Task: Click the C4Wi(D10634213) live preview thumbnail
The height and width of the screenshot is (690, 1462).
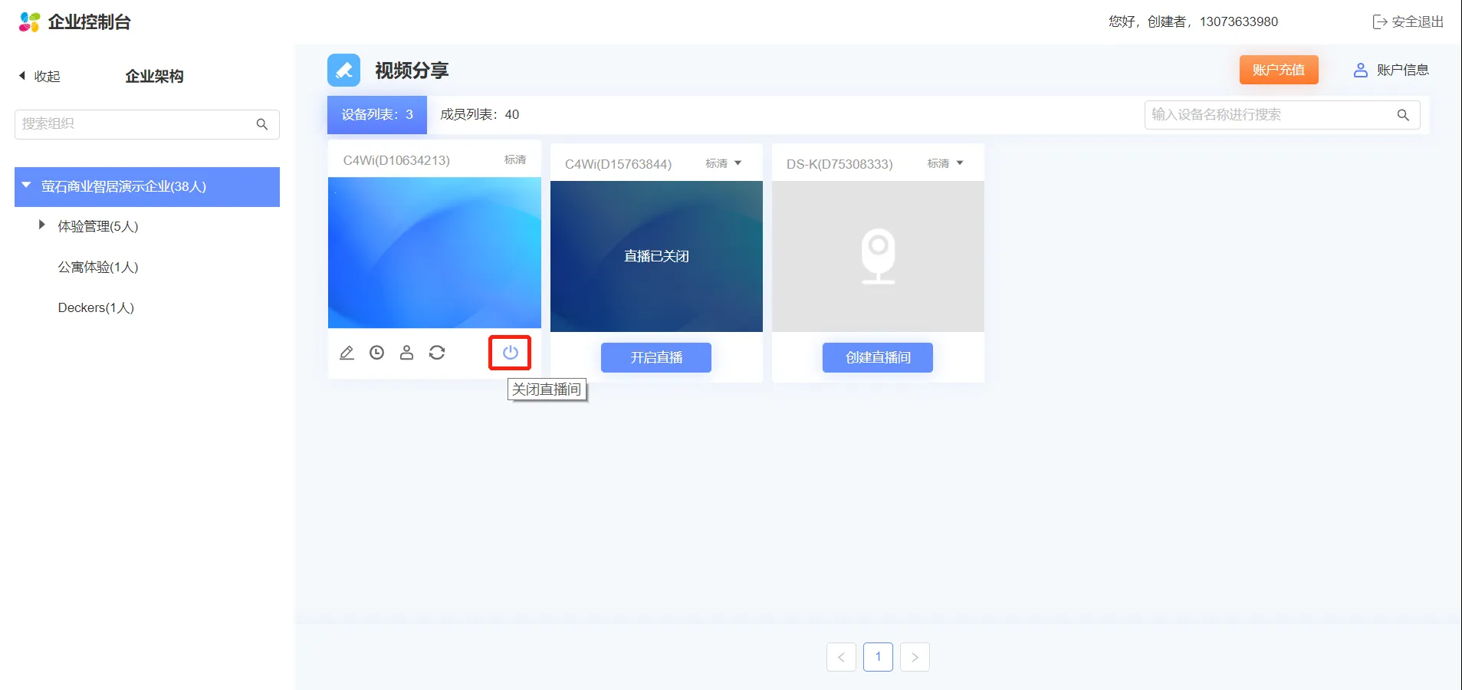Action: click(435, 253)
